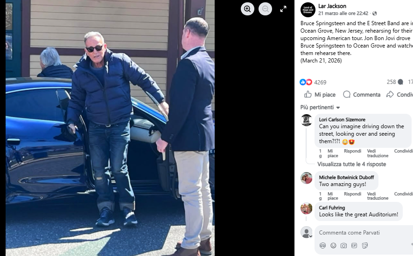Switch commenting identity via avatar arrow
The height and width of the screenshot is (256, 413).
(310, 236)
